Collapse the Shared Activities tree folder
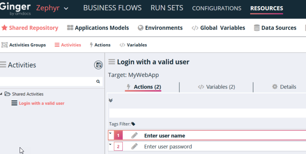This screenshot has width=306, height=154. (2, 94)
